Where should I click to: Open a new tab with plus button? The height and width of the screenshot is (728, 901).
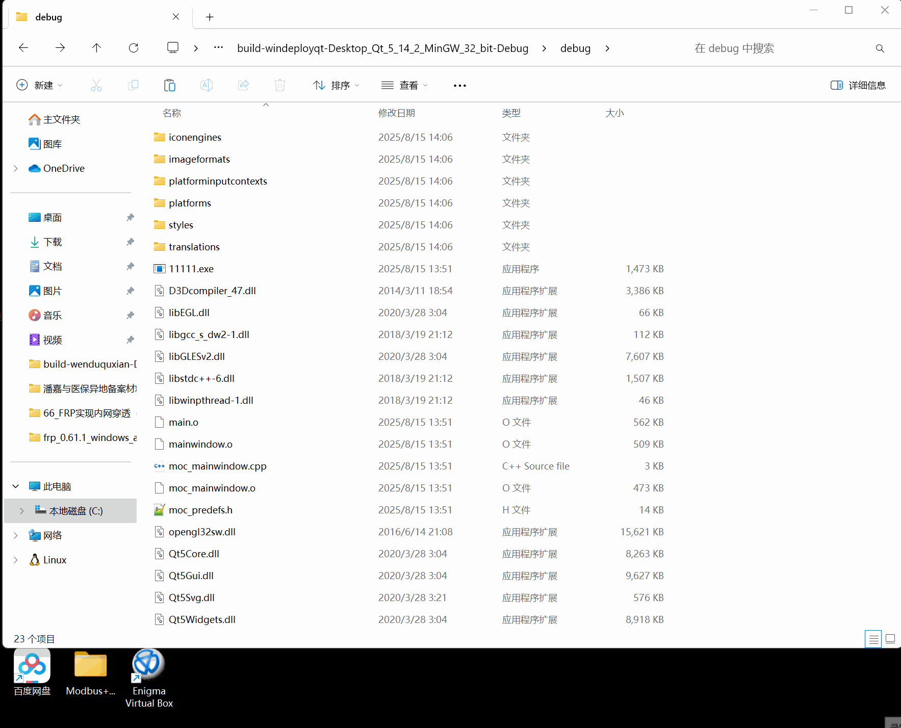210,17
